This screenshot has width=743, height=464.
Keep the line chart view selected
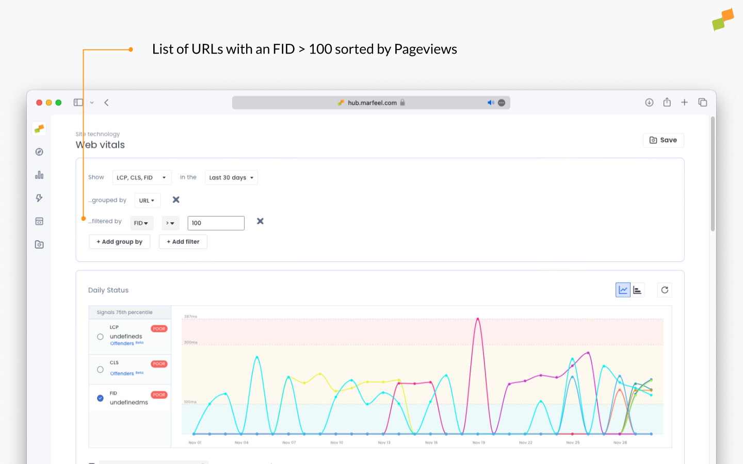622,289
